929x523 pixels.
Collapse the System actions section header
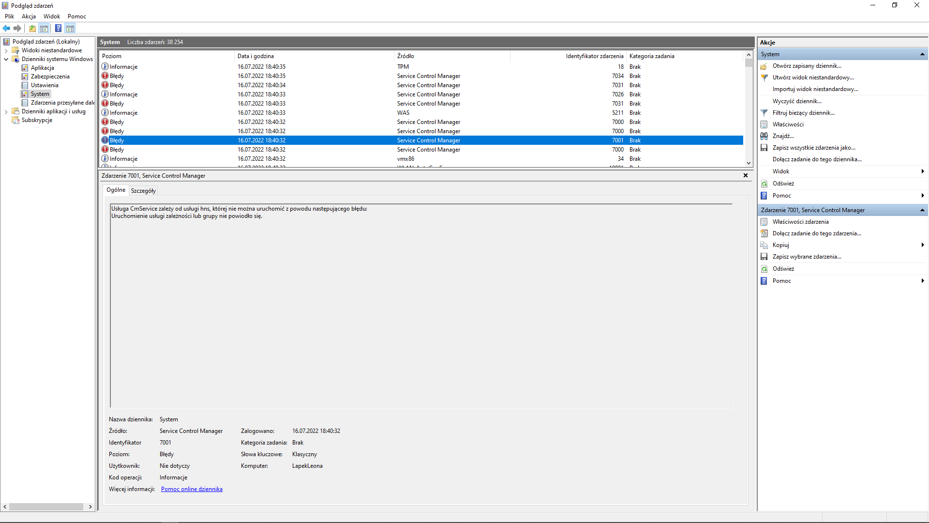coord(922,54)
